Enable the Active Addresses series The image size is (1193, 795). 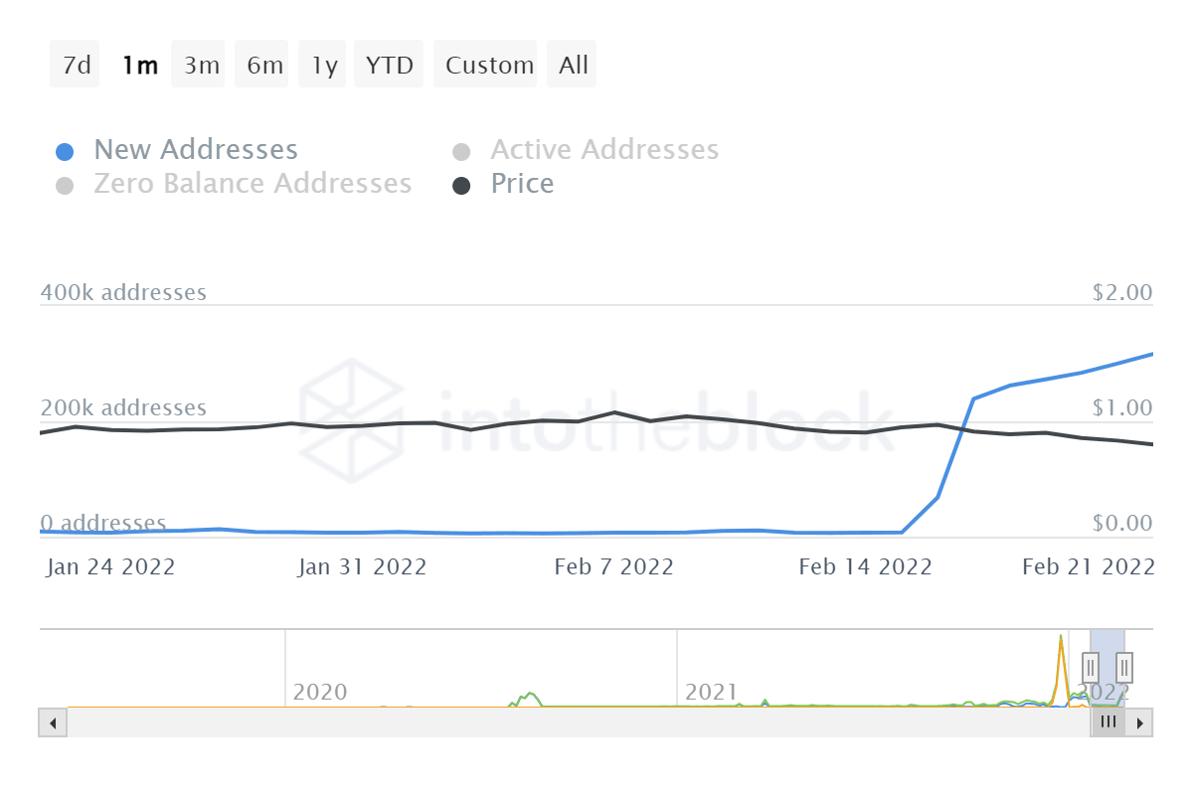(603, 150)
